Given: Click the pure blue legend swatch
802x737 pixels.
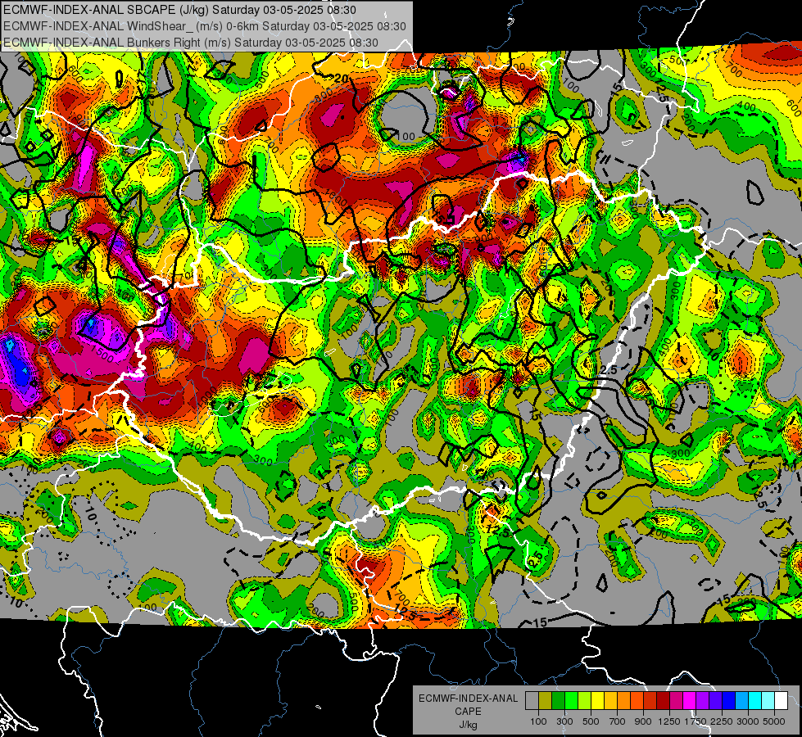Looking at the screenshot, I should pos(729,700).
